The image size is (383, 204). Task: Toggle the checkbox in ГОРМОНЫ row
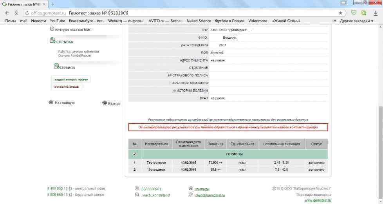135,154
